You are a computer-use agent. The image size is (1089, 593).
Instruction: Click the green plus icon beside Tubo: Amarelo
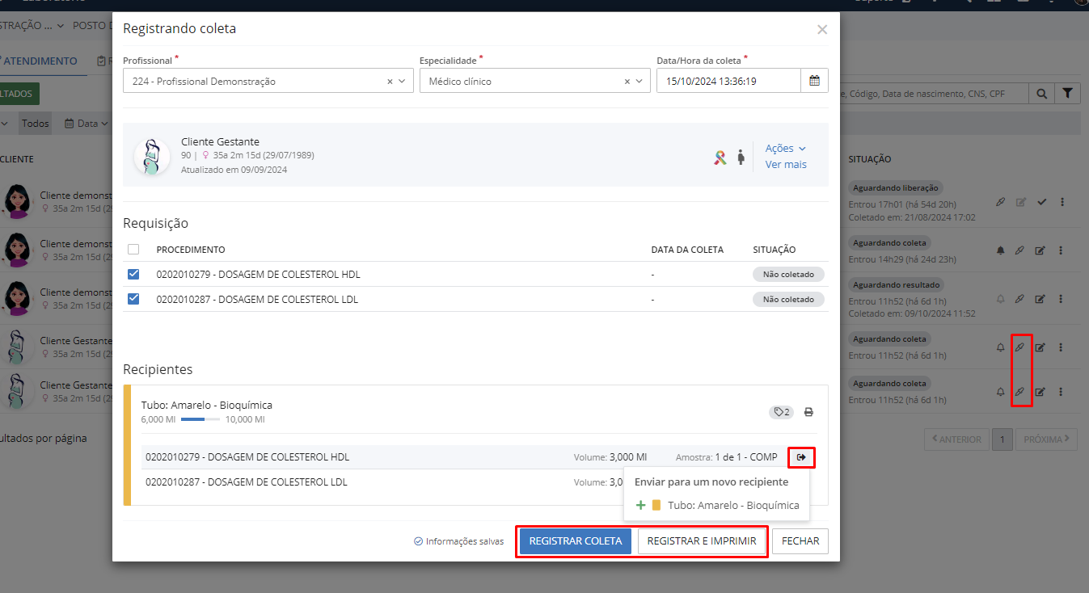[641, 505]
